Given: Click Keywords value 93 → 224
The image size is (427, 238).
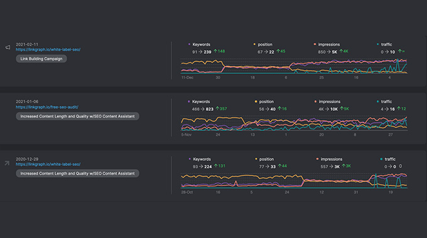Looking at the screenshot, I should click(202, 167).
